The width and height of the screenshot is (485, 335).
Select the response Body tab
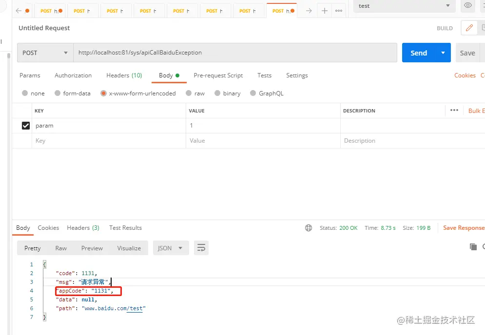point(23,228)
